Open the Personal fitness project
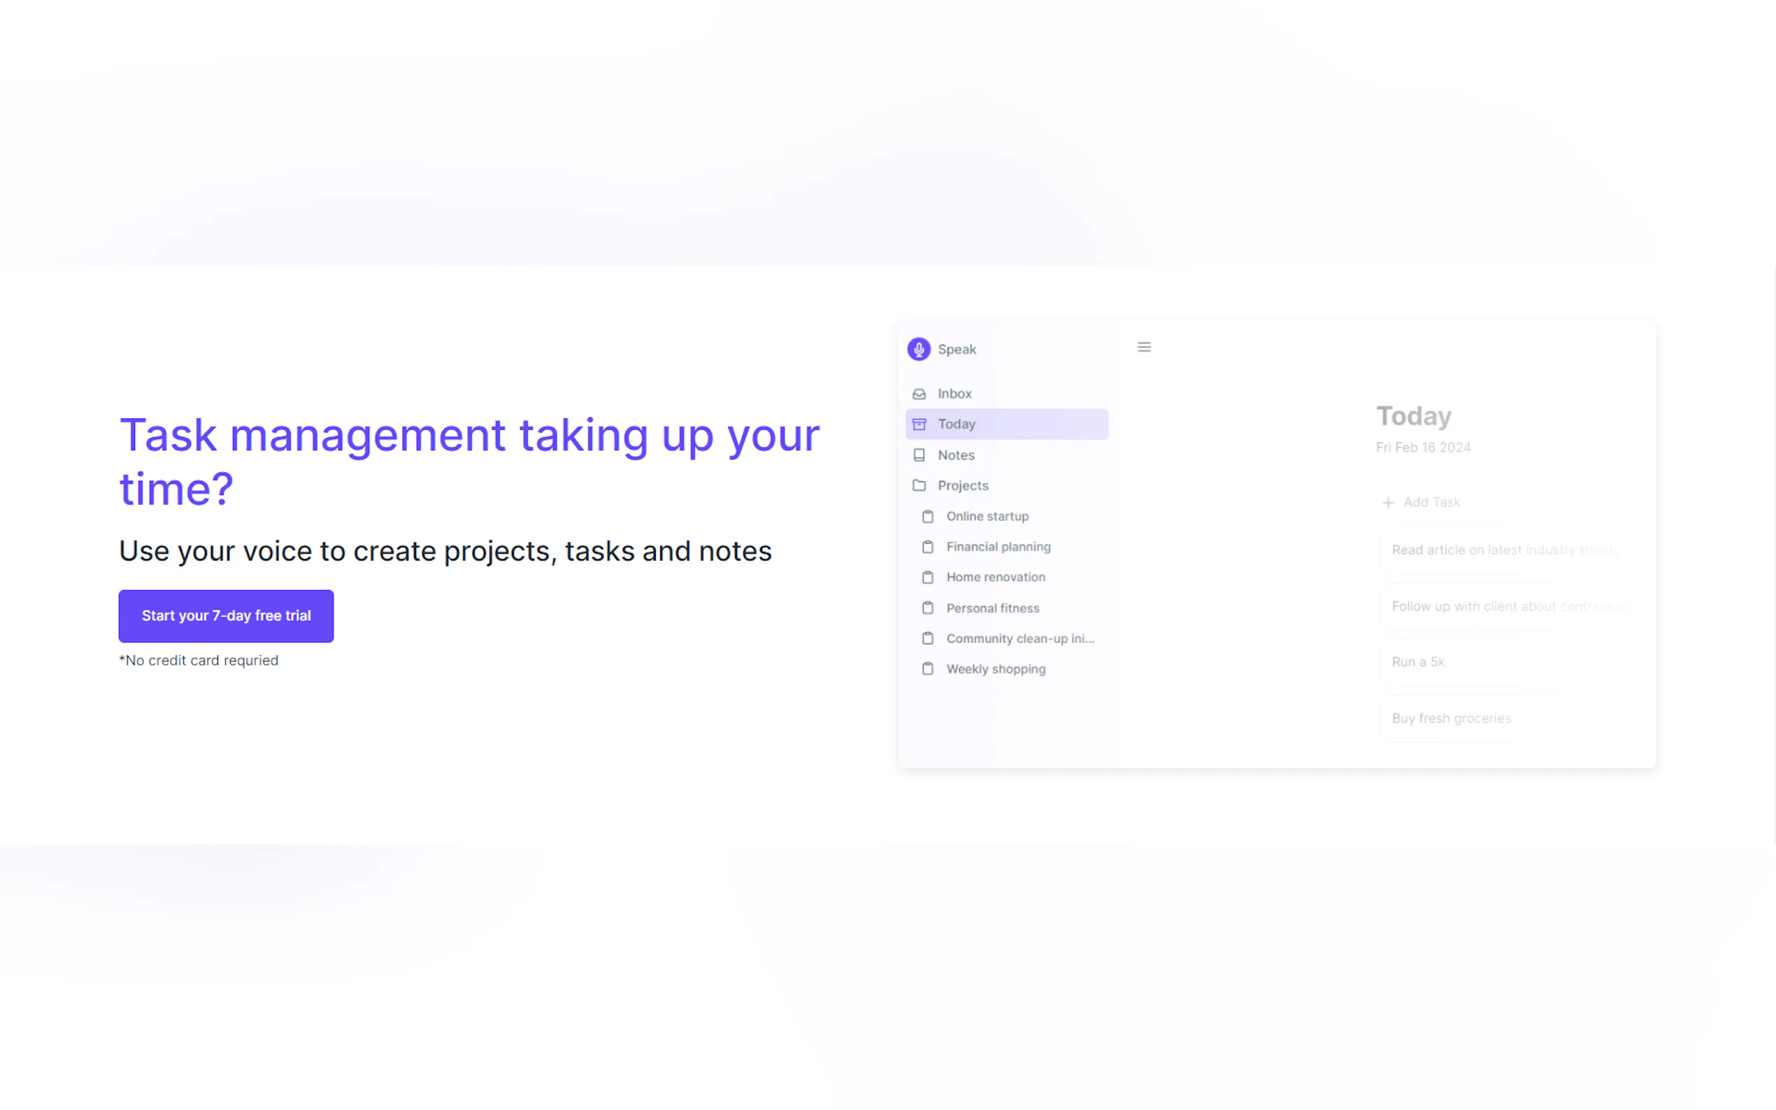The image size is (1776, 1110). tap(992, 608)
